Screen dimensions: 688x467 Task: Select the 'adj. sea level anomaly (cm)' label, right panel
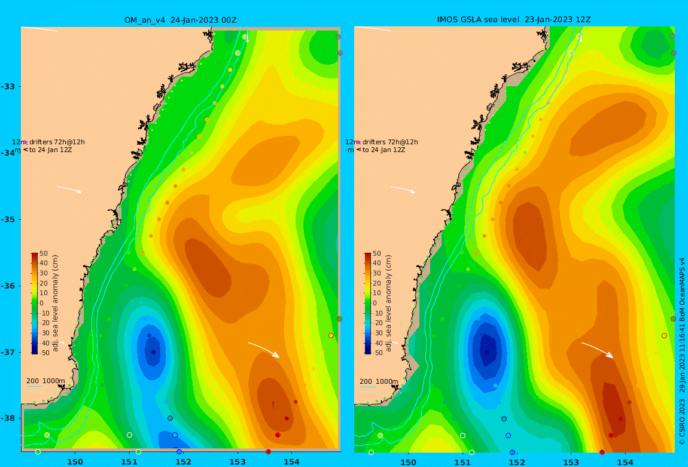point(388,304)
